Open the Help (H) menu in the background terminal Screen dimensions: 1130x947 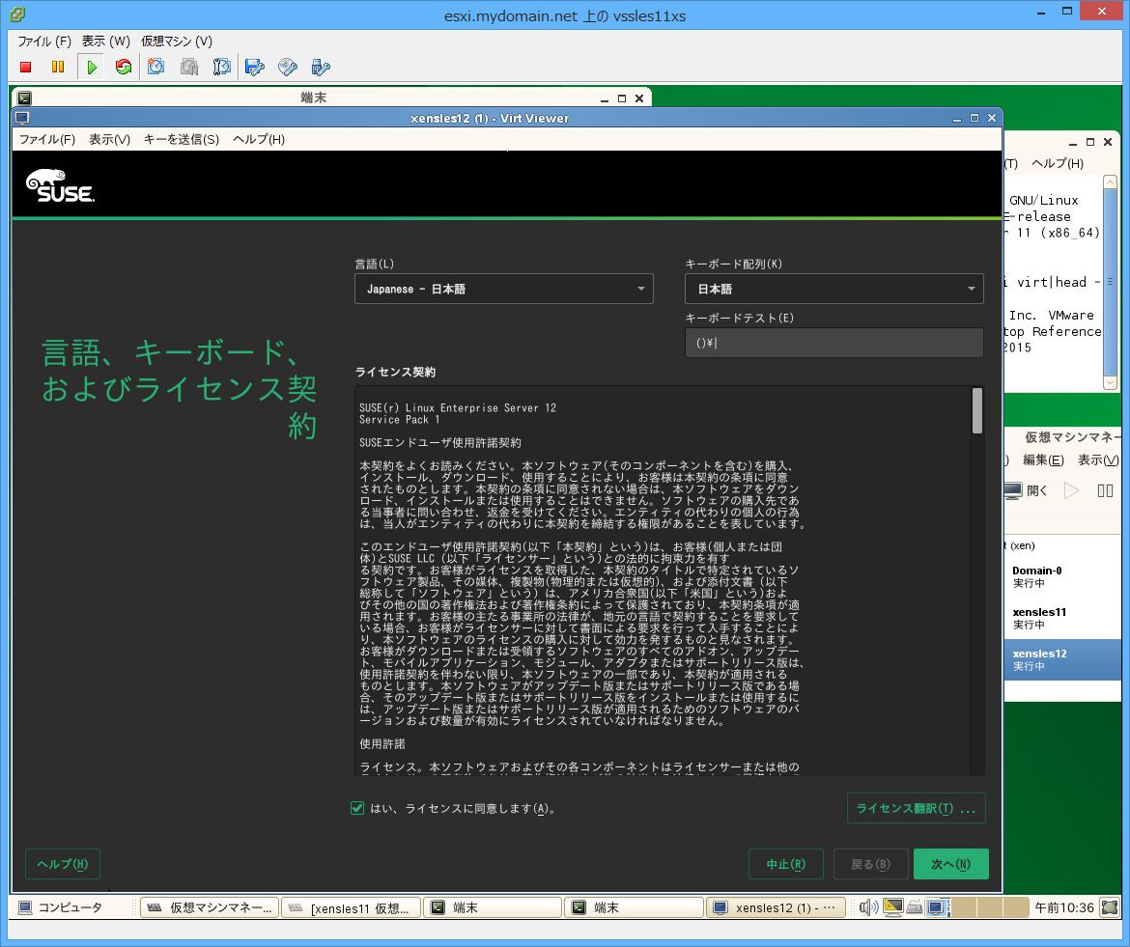(1058, 163)
